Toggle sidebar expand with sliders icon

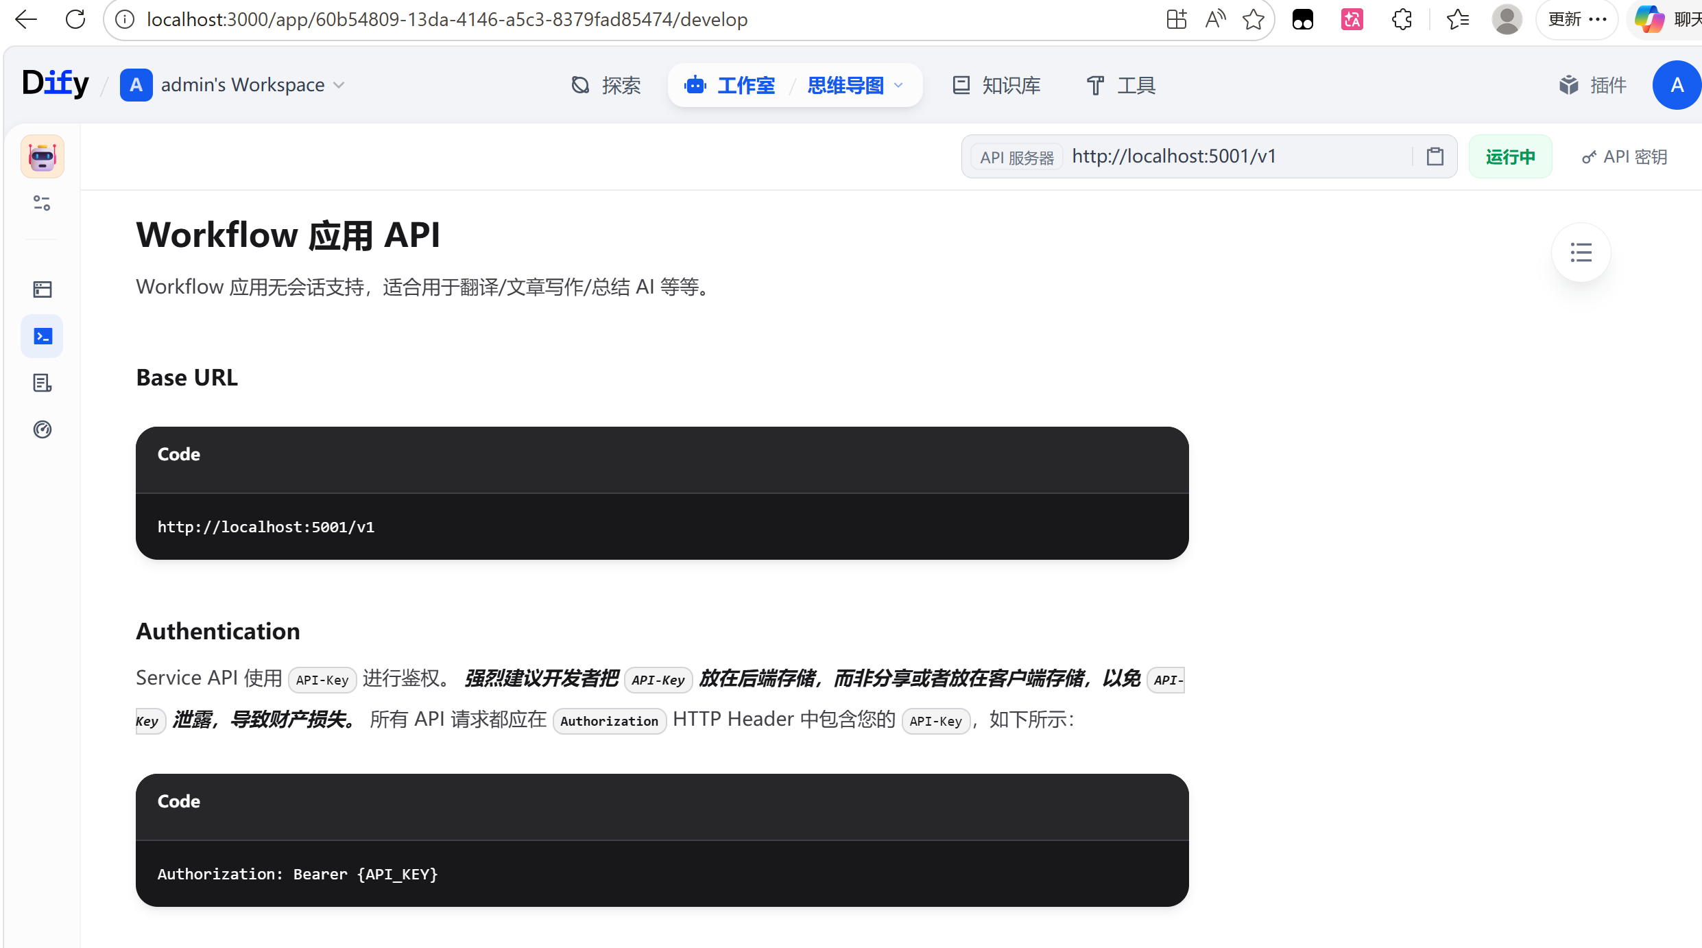42,203
